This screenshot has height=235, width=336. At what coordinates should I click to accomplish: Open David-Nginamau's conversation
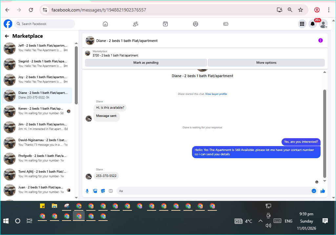[x=37, y=142]
